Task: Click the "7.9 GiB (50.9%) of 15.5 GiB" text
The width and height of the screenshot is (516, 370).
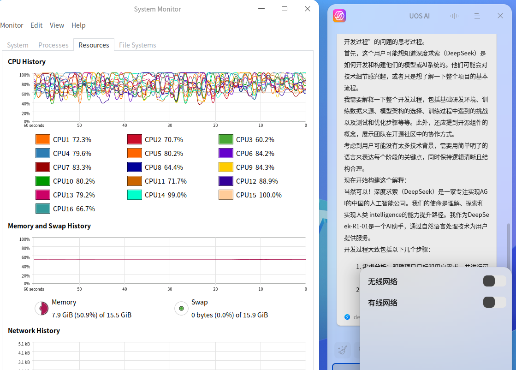Action: [x=91, y=315]
